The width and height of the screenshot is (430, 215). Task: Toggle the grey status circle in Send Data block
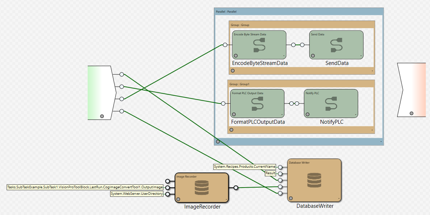[x=313, y=56]
